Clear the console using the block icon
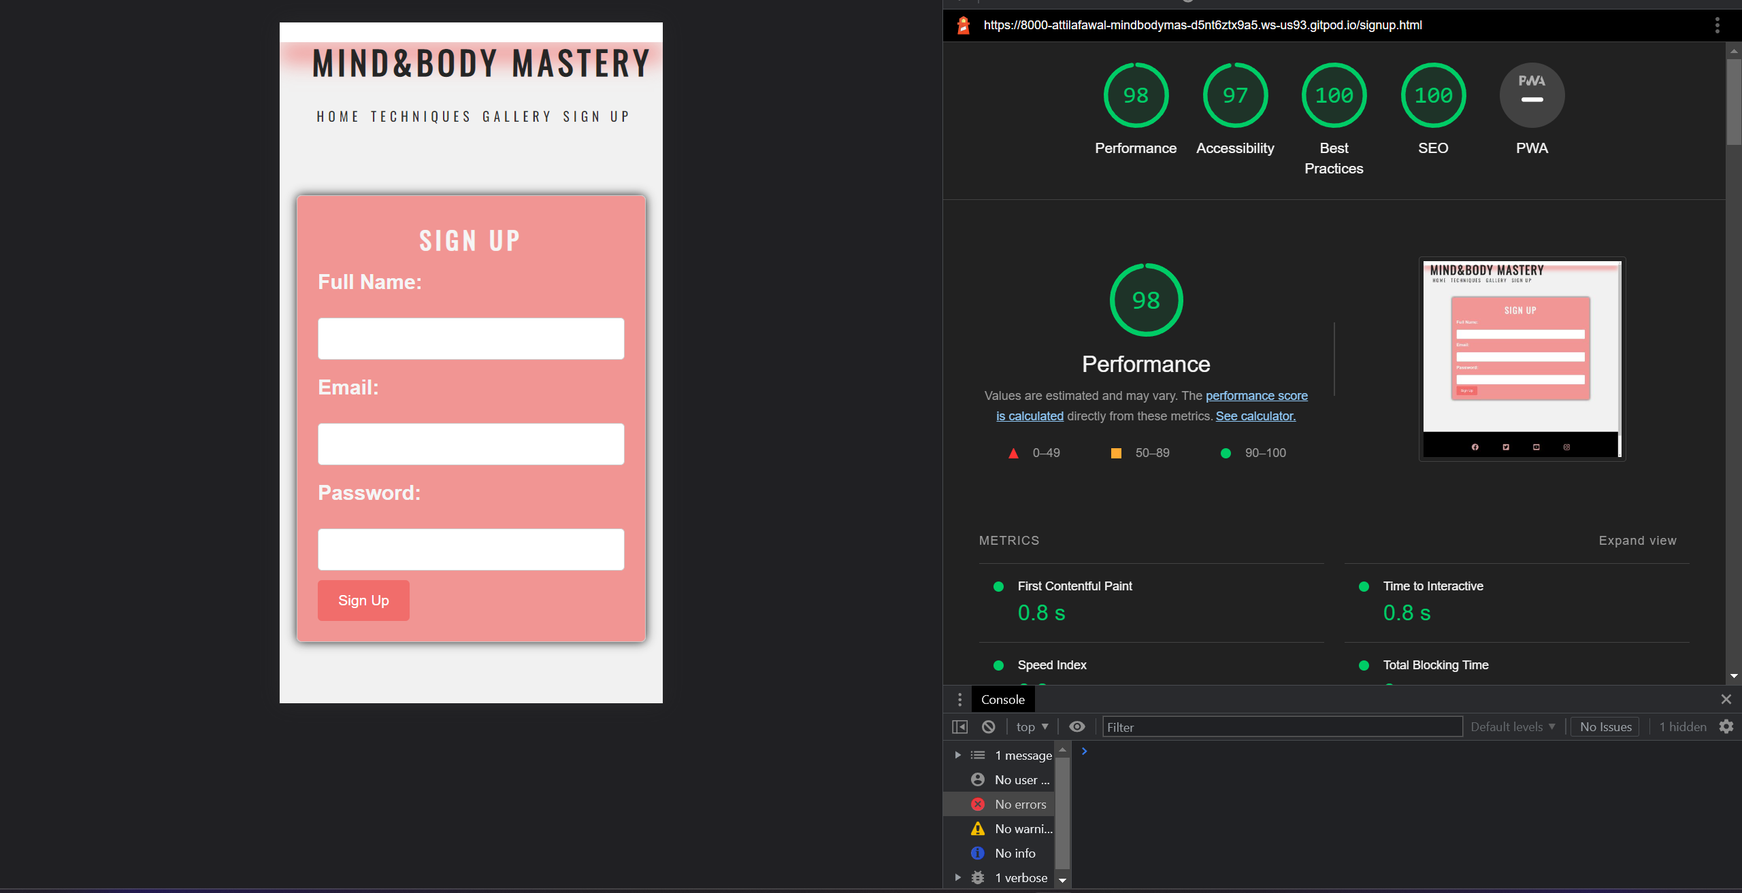Screen dimensions: 1742x893 [x=988, y=726]
